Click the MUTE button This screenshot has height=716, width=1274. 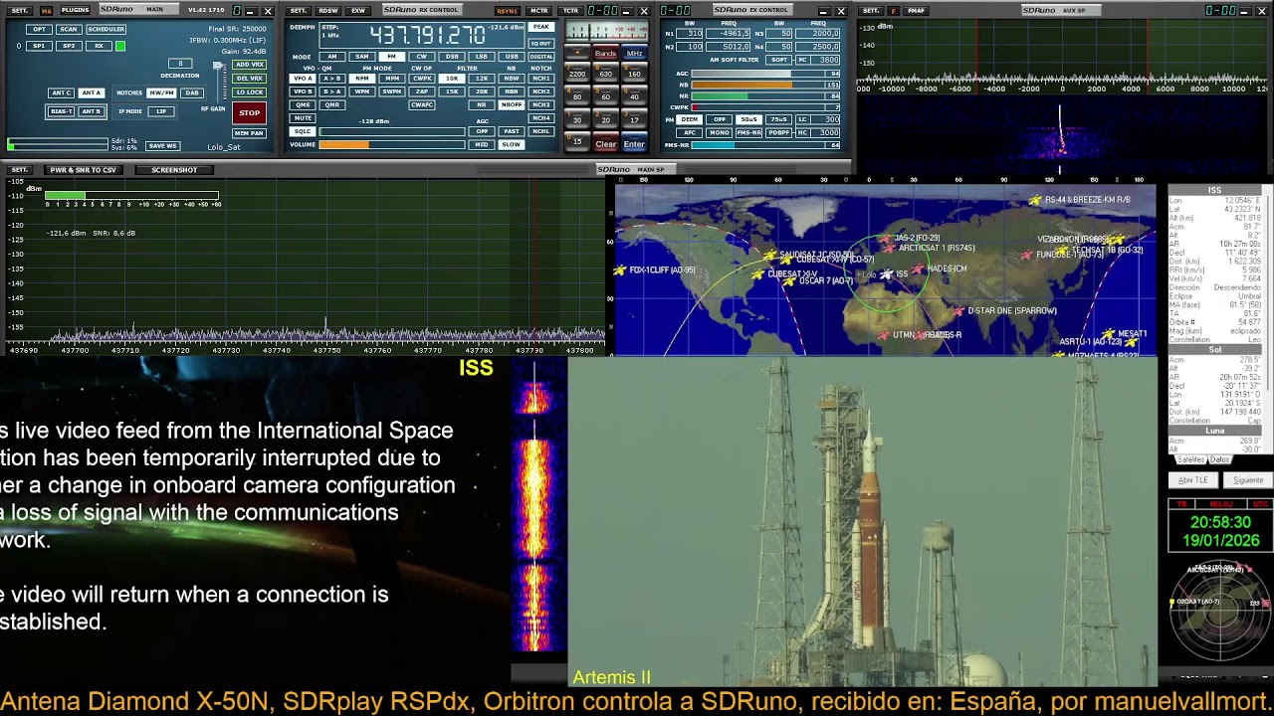coord(303,118)
